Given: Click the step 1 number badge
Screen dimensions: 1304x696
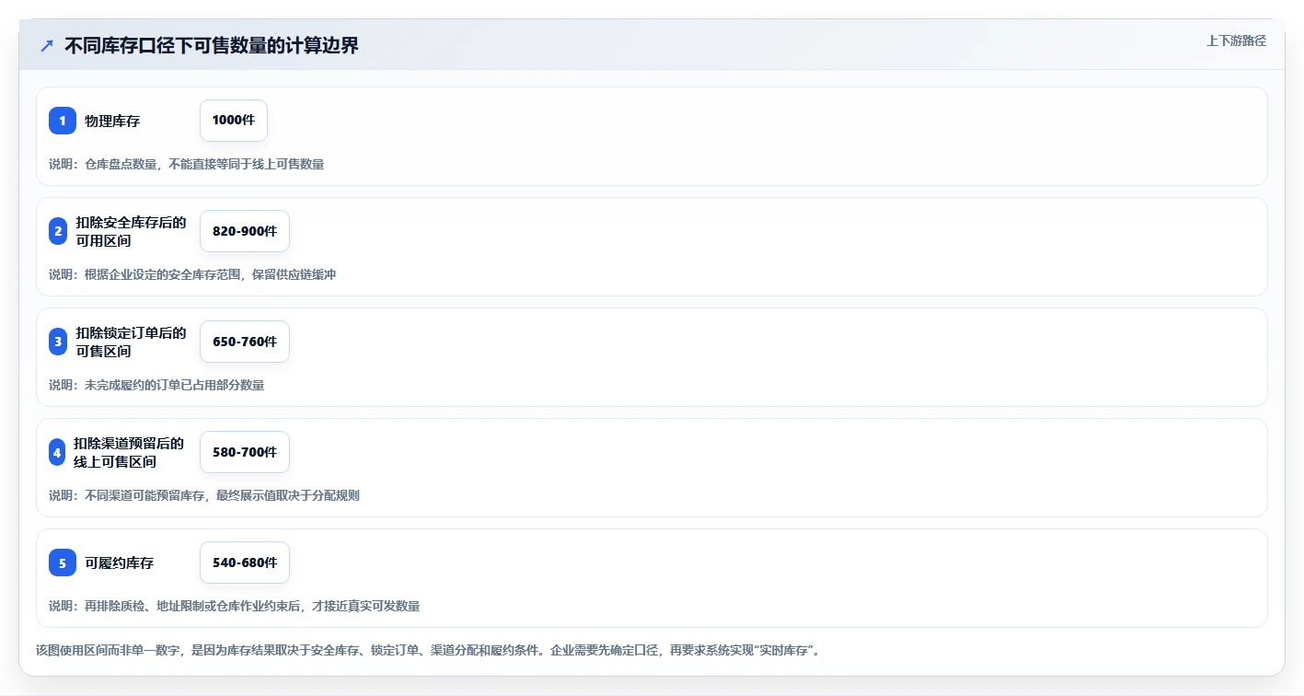Looking at the screenshot, I should (x=63, y=121).
